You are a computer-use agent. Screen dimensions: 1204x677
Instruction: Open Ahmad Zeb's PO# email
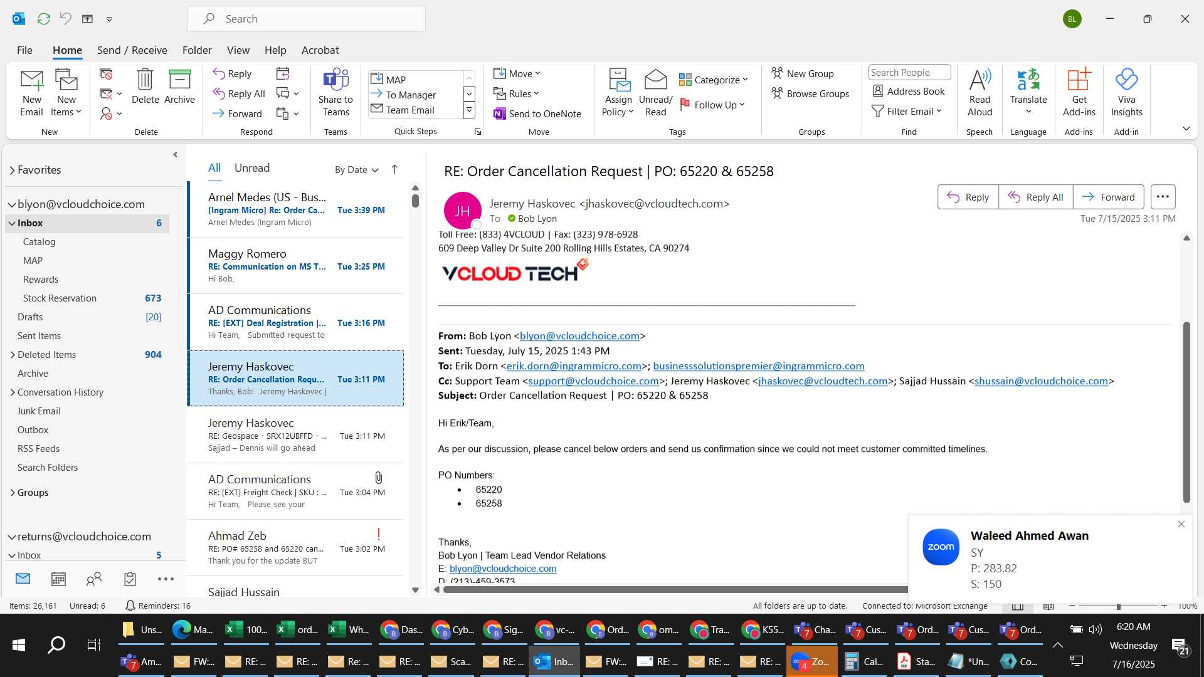click(296, 548)
